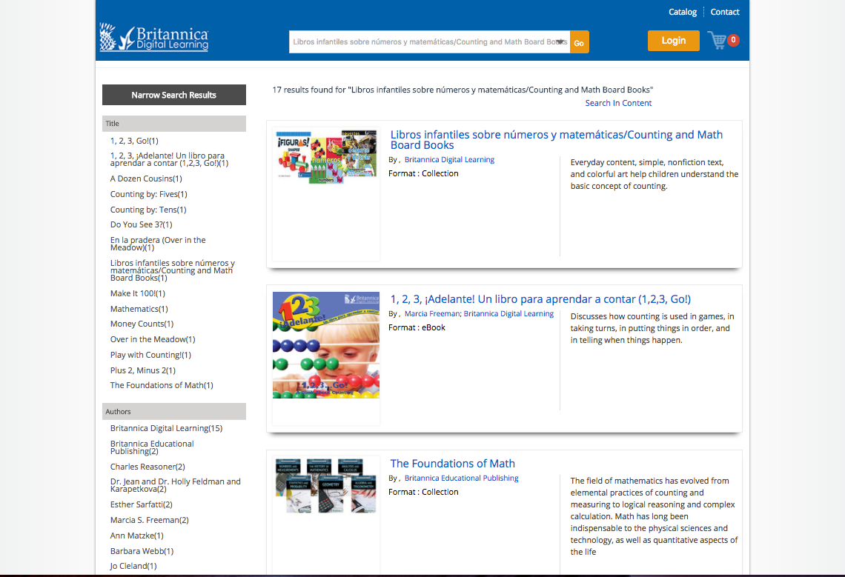Filter by title A Dozen Cousins
Image resolution: width=845 pixels, height=577 pixels.
coord(146,179)
